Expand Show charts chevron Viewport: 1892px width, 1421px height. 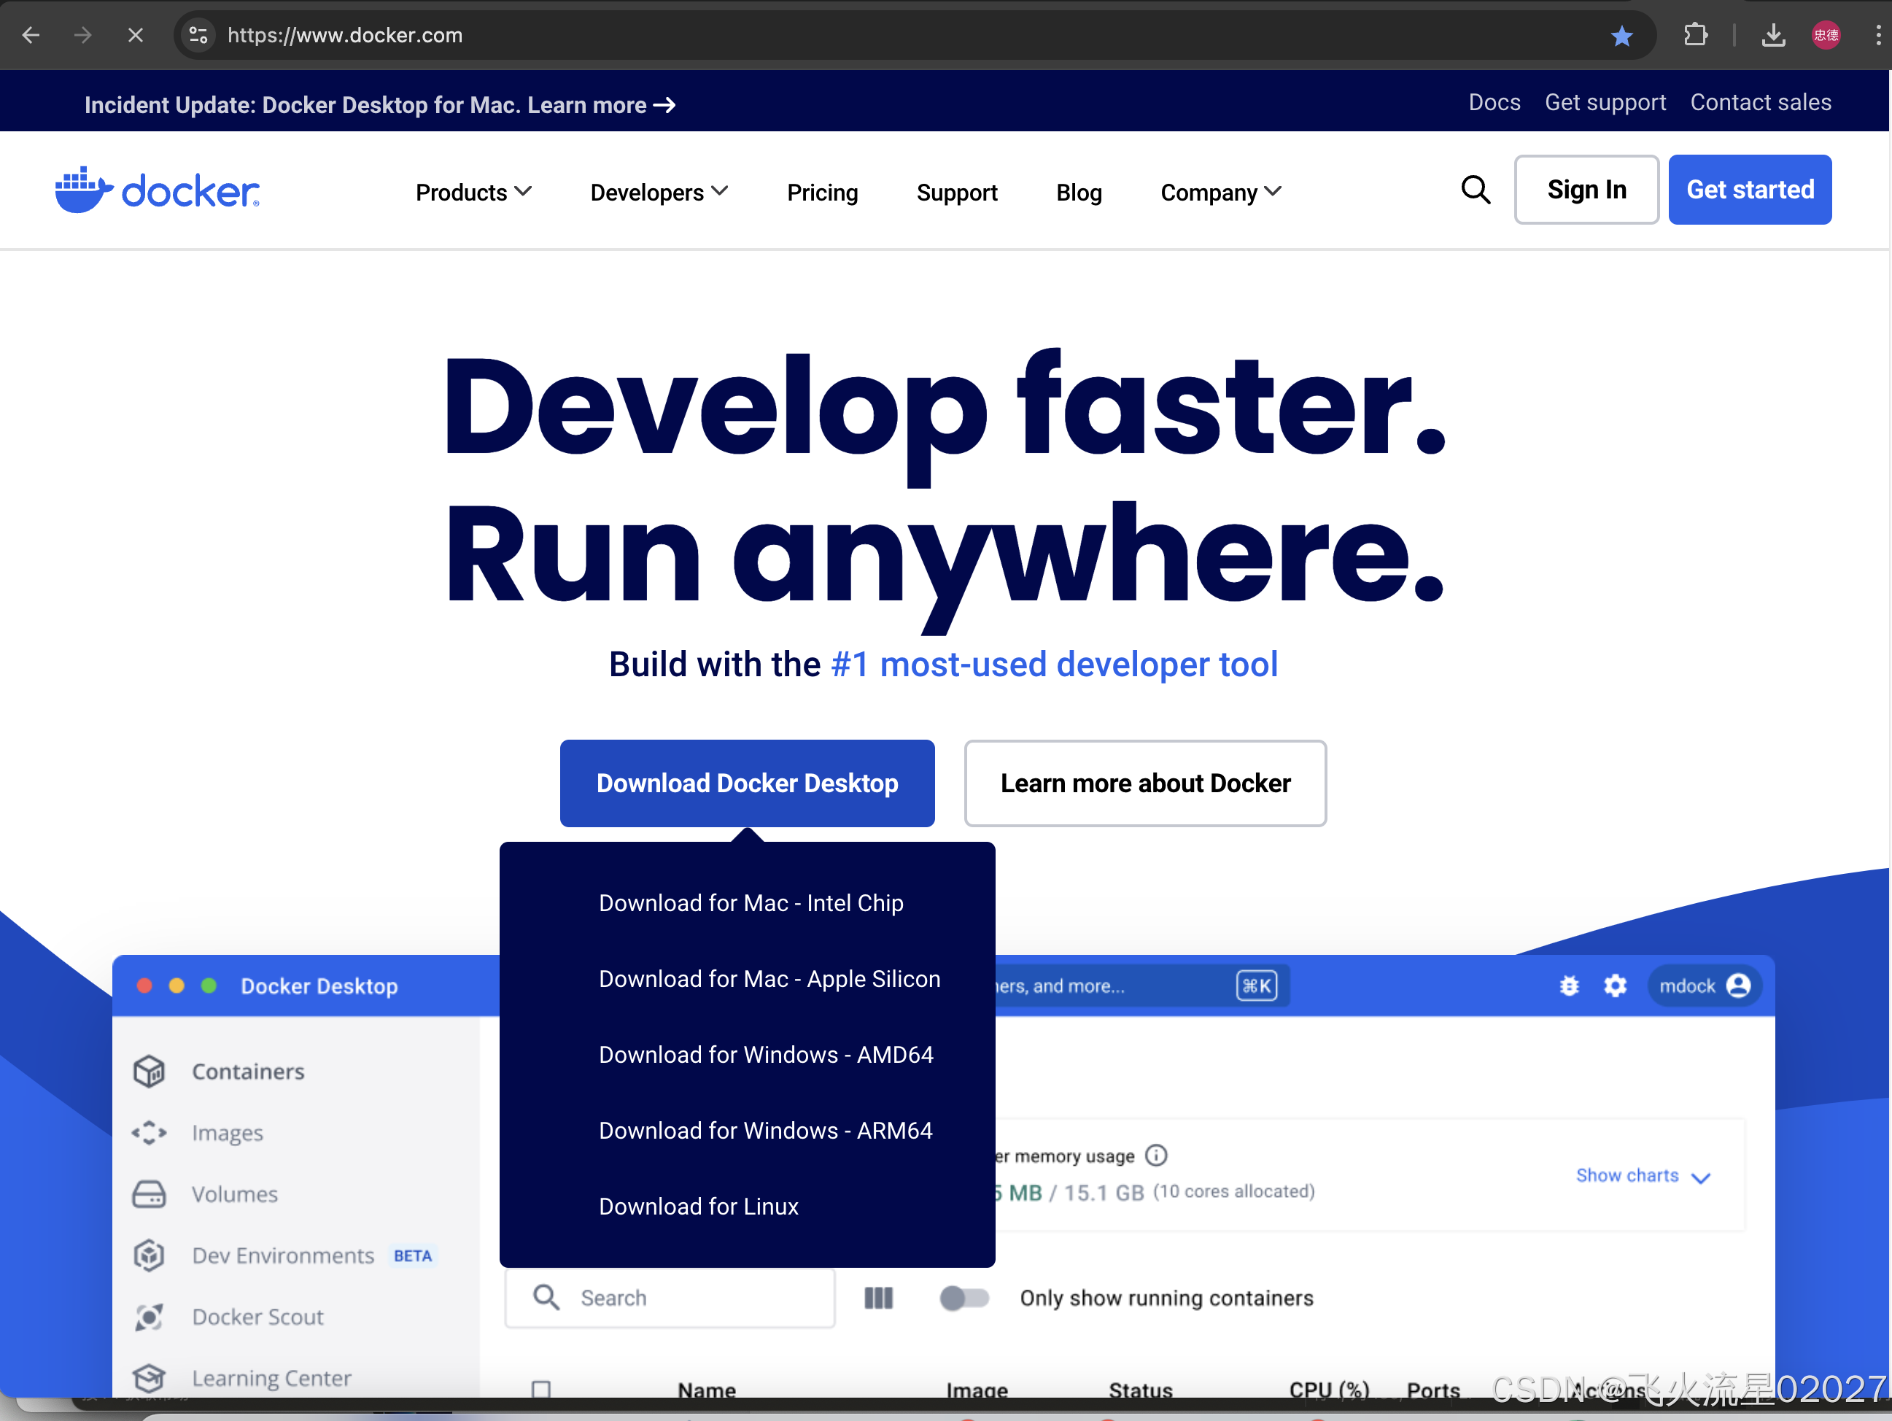(1701, 1177)
